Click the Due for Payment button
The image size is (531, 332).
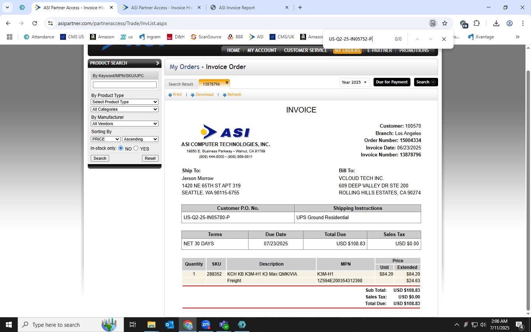click(x=392, y=82)
